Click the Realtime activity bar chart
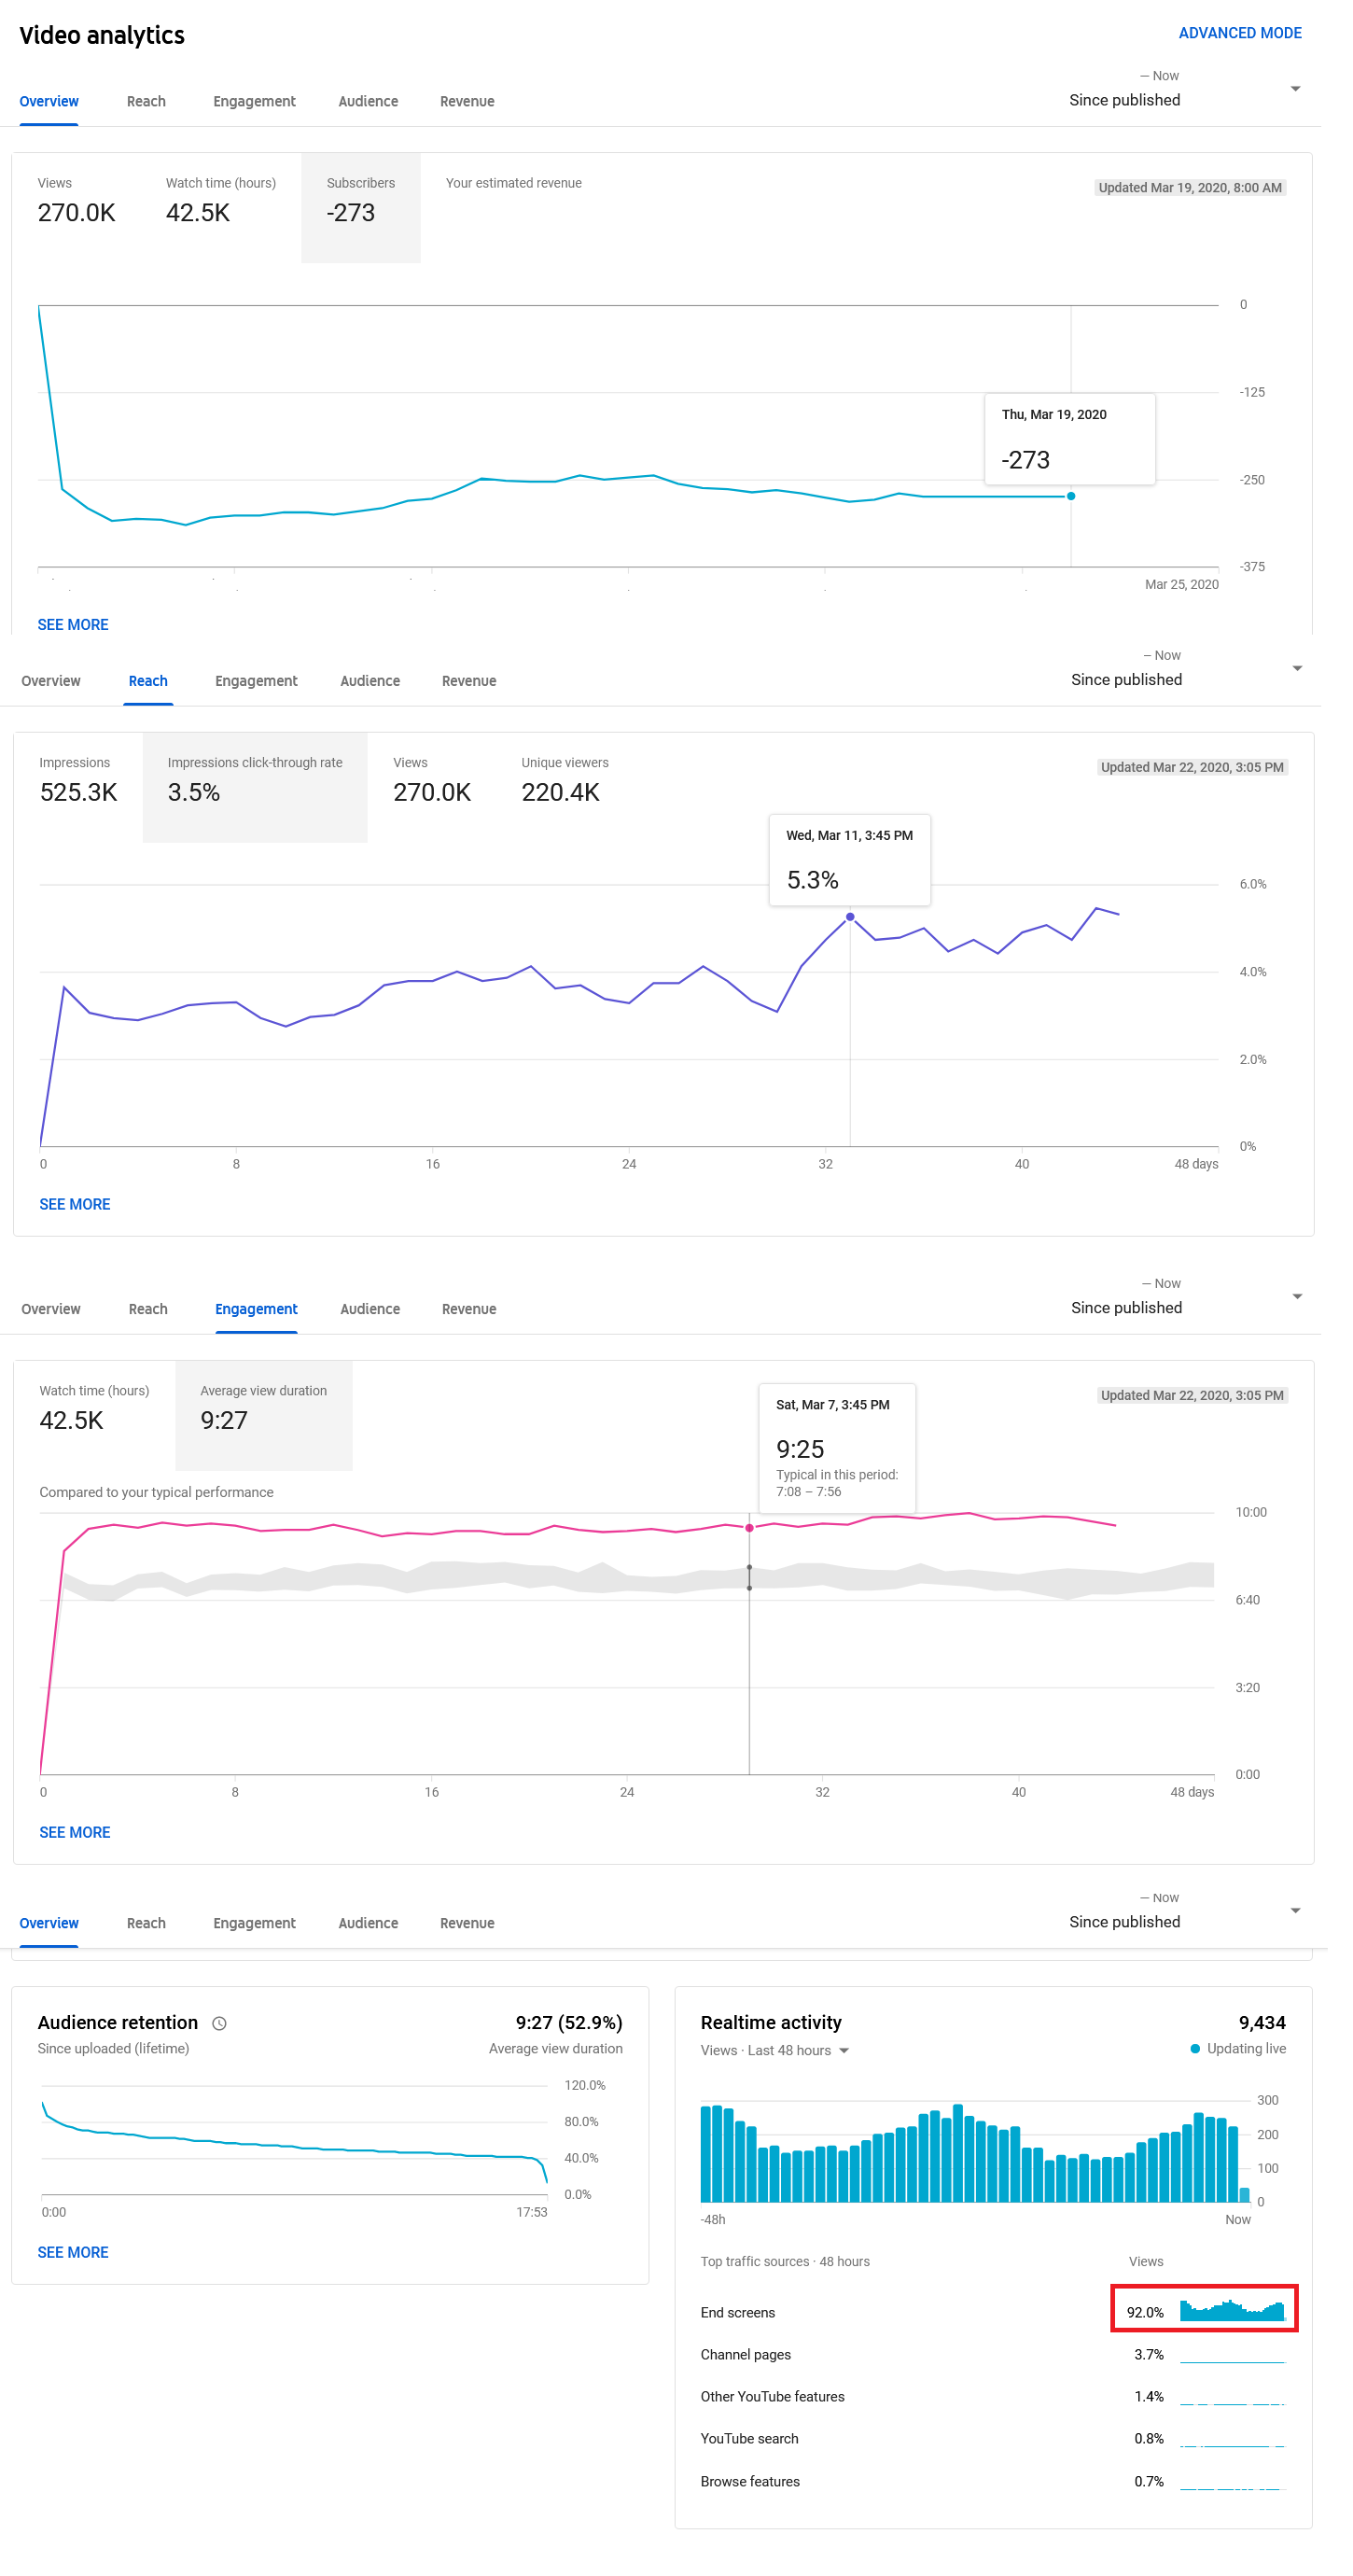The image size is (1353, 2576). click(x=976, y=2152)
